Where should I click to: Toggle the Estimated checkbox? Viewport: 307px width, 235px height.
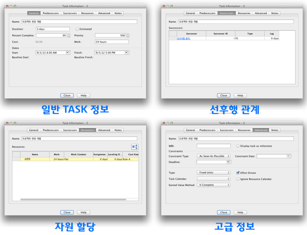click(77, 29)
